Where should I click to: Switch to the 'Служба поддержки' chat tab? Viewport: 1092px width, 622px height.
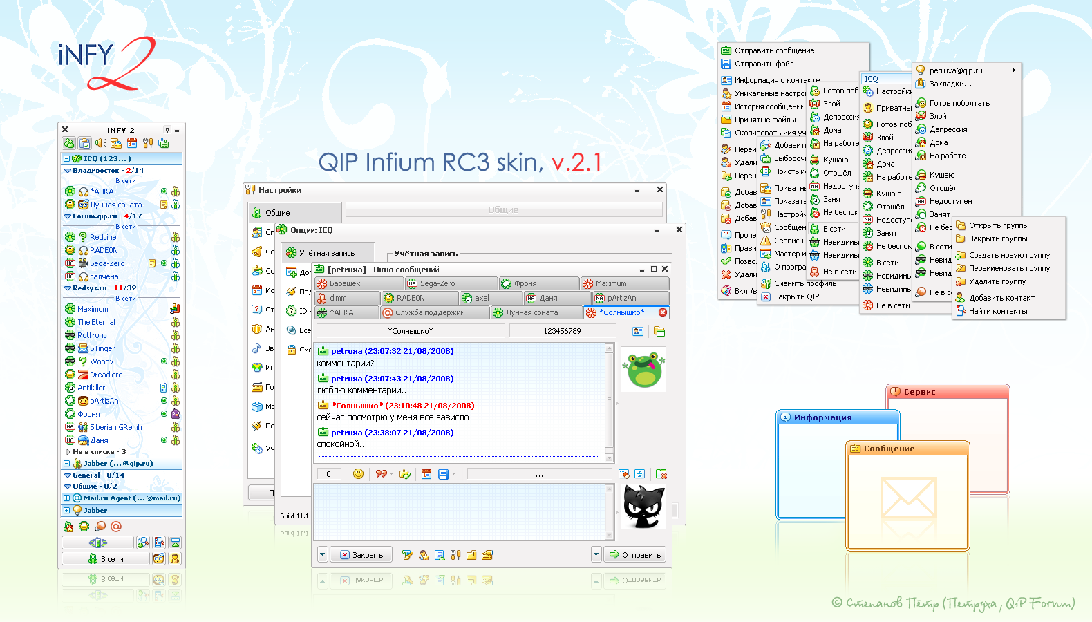tap(435, 312)
